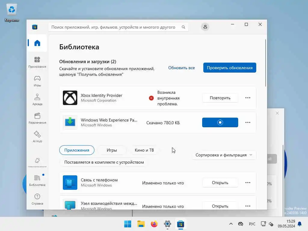This screenshot has height=231, width=308.
Task: Open the Корзина recycle bin on desktop
Action: click(12, 13)
